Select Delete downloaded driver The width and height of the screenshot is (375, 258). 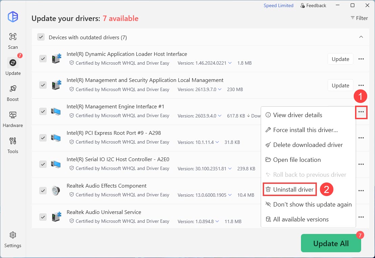tap(308, 145)
